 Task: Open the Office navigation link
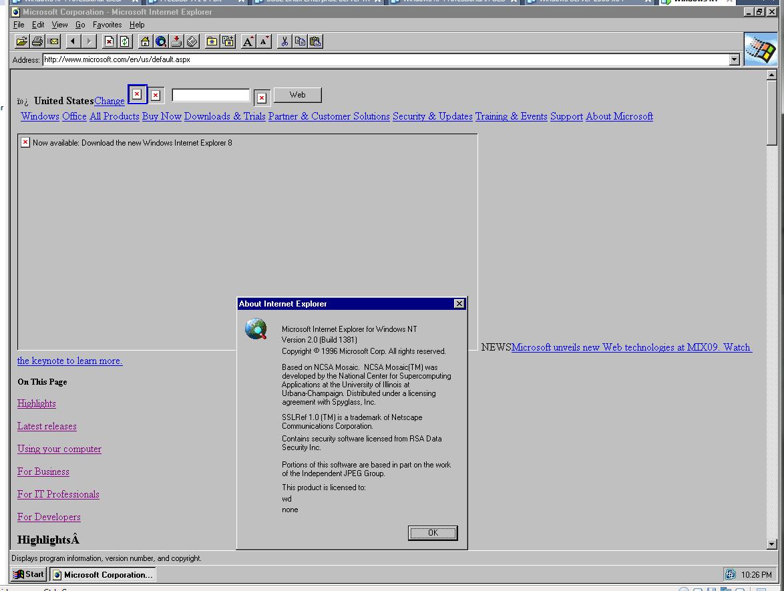click(x=75, y=116)
